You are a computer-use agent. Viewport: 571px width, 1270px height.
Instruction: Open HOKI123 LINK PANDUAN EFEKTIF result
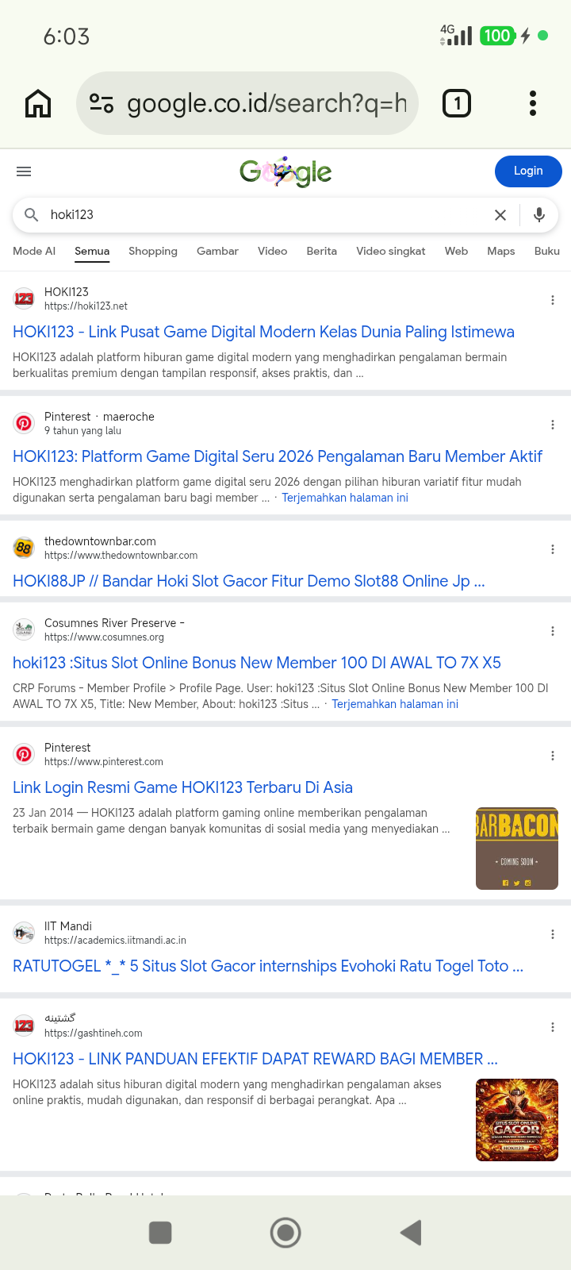coord(255,1059)
